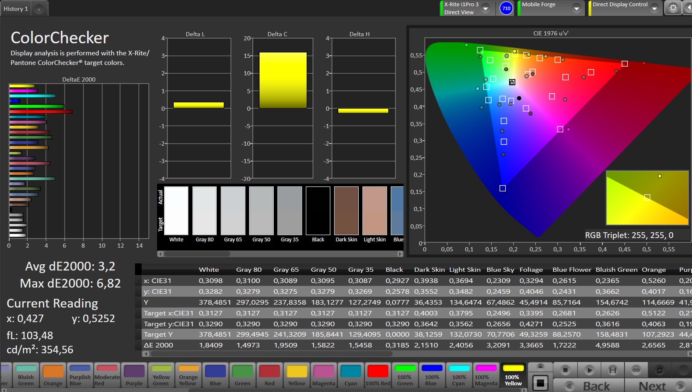Click the single-read bracket icon
This screenshot has height=392, width=692.
click(612, 370)
